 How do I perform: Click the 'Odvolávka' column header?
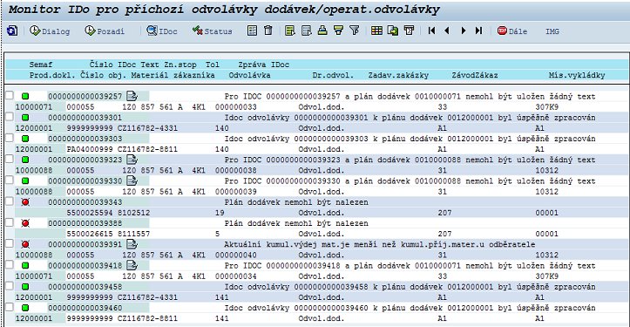pos(249,75)
